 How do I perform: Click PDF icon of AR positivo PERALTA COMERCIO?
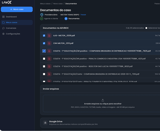point(49,59)
